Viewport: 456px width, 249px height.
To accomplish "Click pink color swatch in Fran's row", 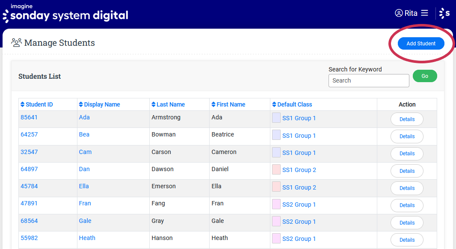I will (276, 204).
